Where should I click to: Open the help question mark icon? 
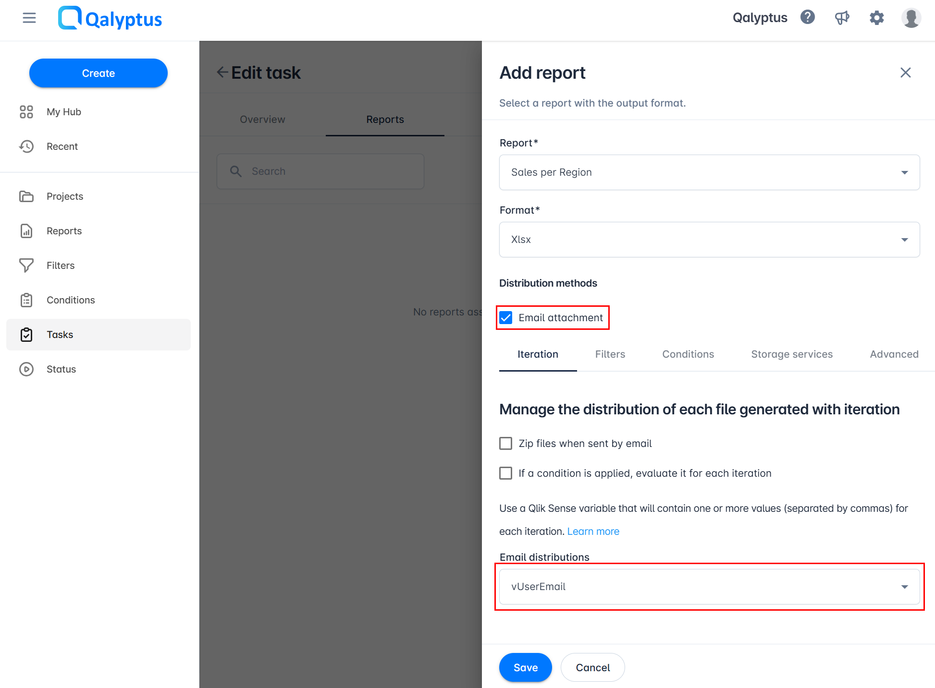[808, 17]
